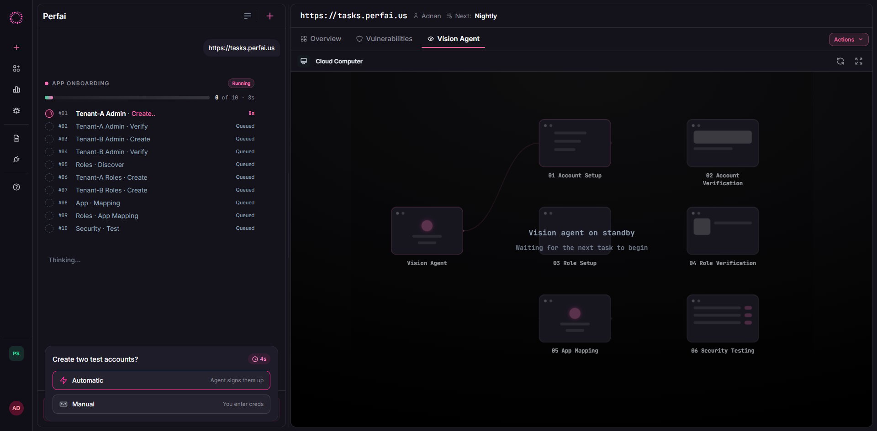Click the lightning bolt Automatic icon

(x=63, y=380)
